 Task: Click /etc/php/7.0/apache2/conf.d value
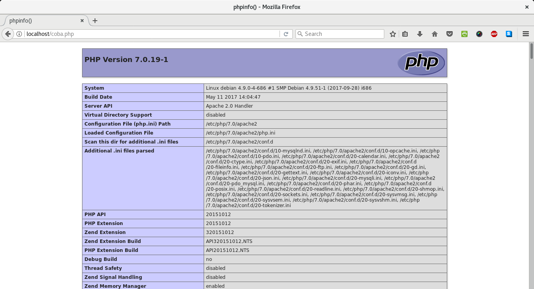[239, 142]
